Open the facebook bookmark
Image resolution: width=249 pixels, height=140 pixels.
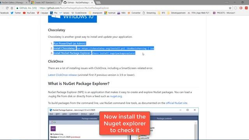point(4,13)
